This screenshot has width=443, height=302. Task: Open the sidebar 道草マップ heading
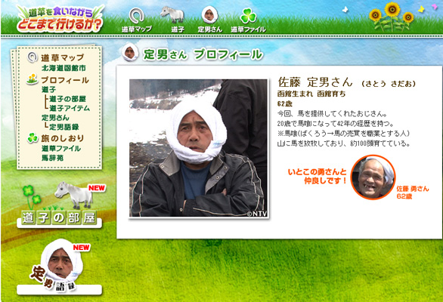point(63,57)
